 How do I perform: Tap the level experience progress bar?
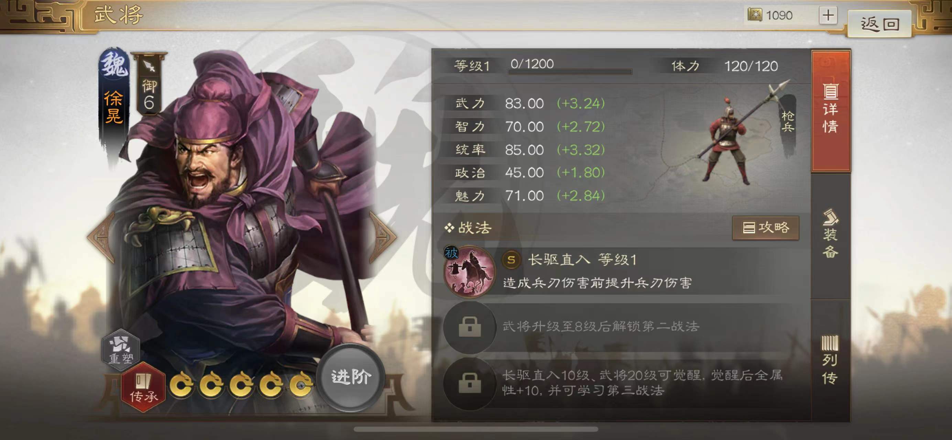click(x=570, y=71)
